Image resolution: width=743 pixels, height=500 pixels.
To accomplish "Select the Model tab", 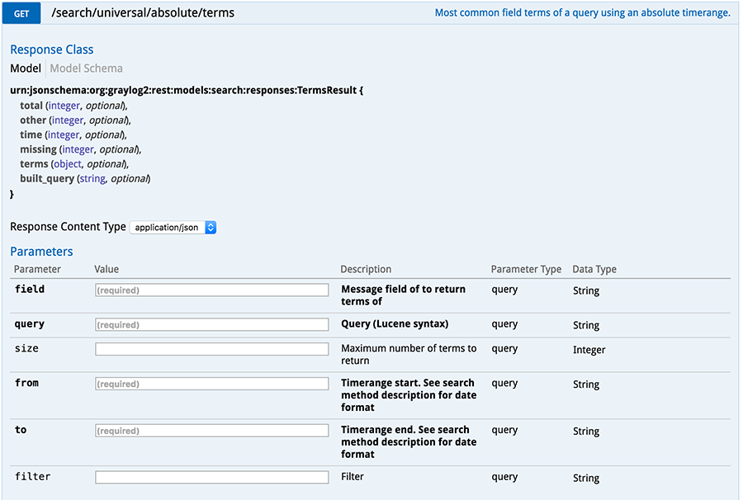I will point(26,68).
